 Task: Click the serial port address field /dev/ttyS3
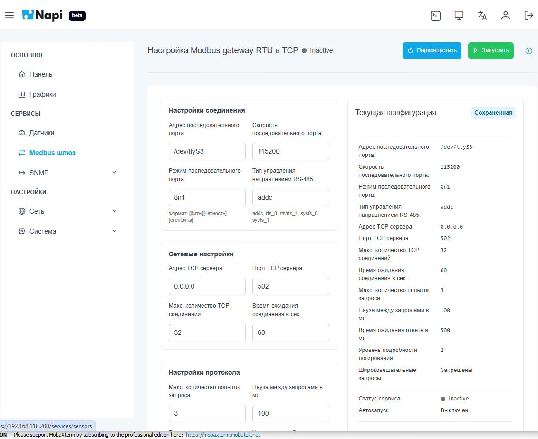pyautogui.click(x=207, y=151)
